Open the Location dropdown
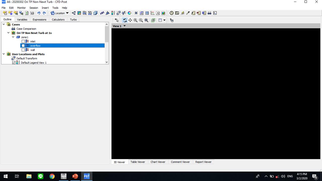 [x=60, y=13]
